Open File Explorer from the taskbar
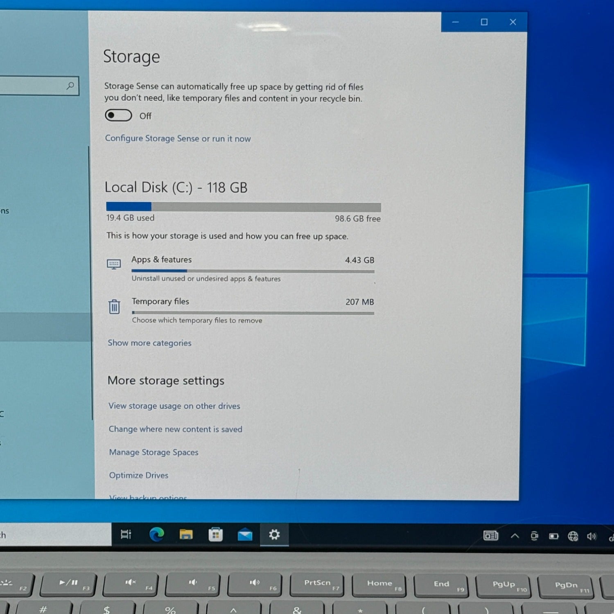 point(186,534)
